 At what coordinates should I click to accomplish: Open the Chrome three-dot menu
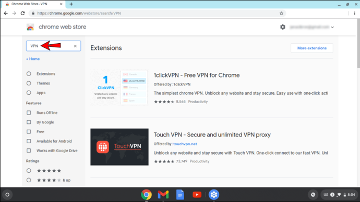click(354, 14)
